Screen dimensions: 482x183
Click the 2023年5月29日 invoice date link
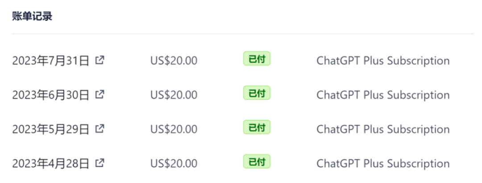pos(51,130)
